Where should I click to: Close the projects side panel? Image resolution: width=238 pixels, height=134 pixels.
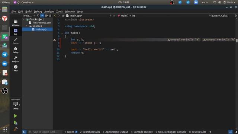pos(50,16)
